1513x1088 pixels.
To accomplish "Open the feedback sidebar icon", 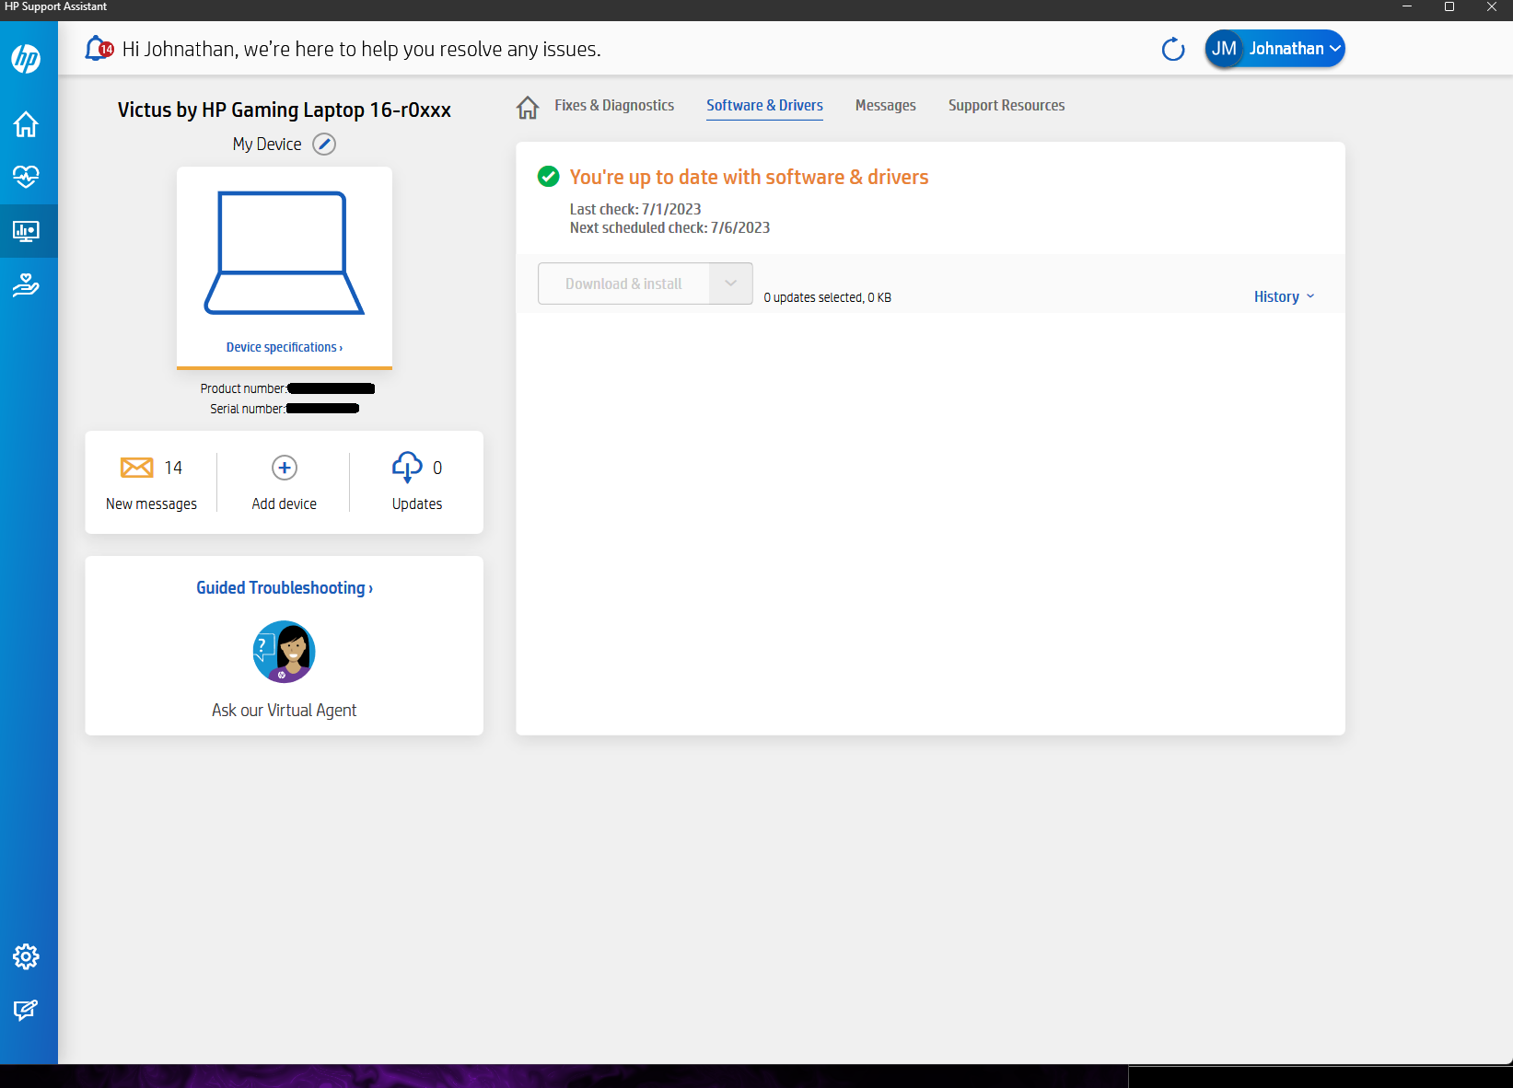I will (27, 1010).
